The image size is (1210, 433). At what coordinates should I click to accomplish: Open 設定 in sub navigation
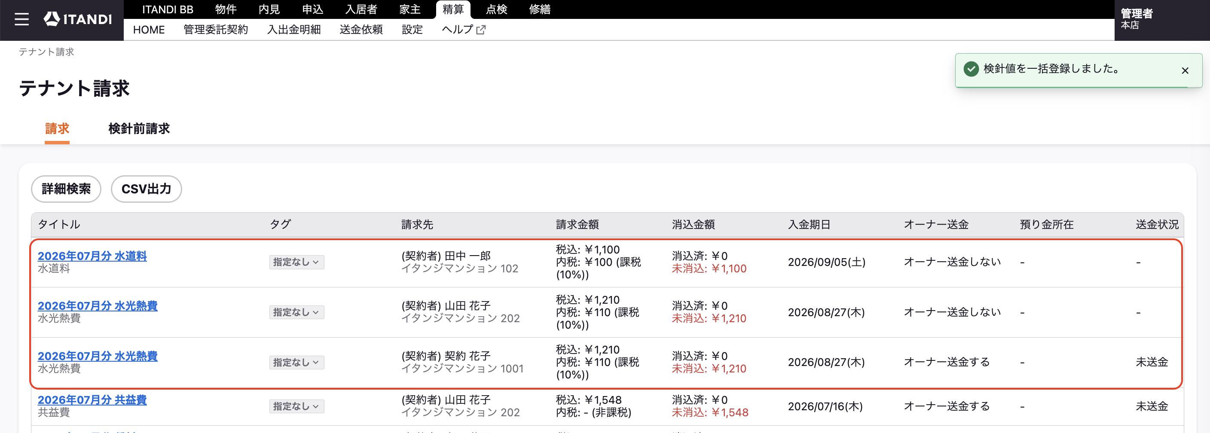(412, 30)
